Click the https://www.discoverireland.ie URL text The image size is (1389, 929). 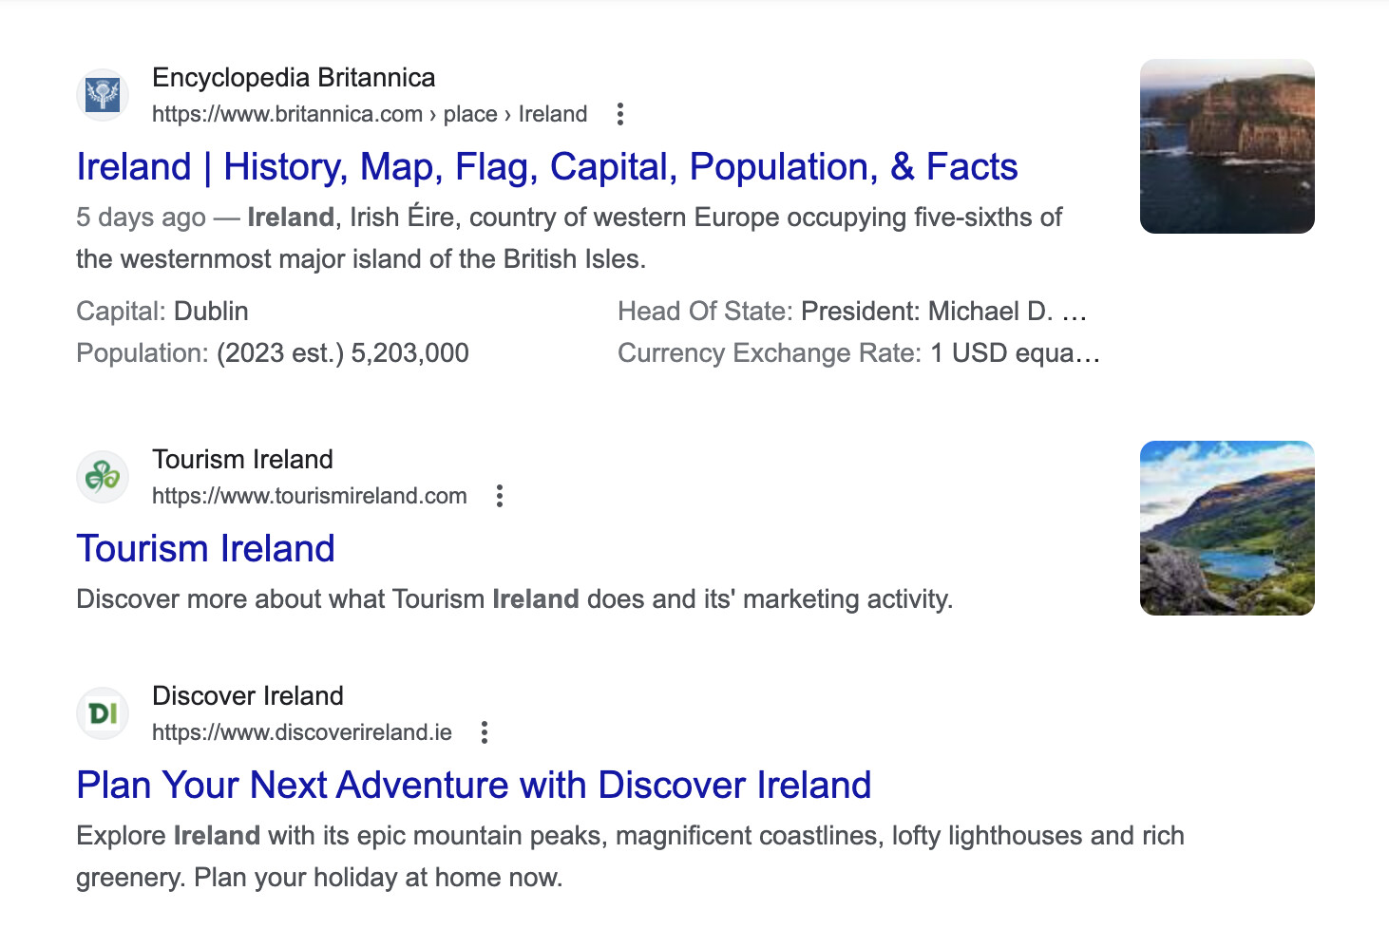[x=302, y=732]
